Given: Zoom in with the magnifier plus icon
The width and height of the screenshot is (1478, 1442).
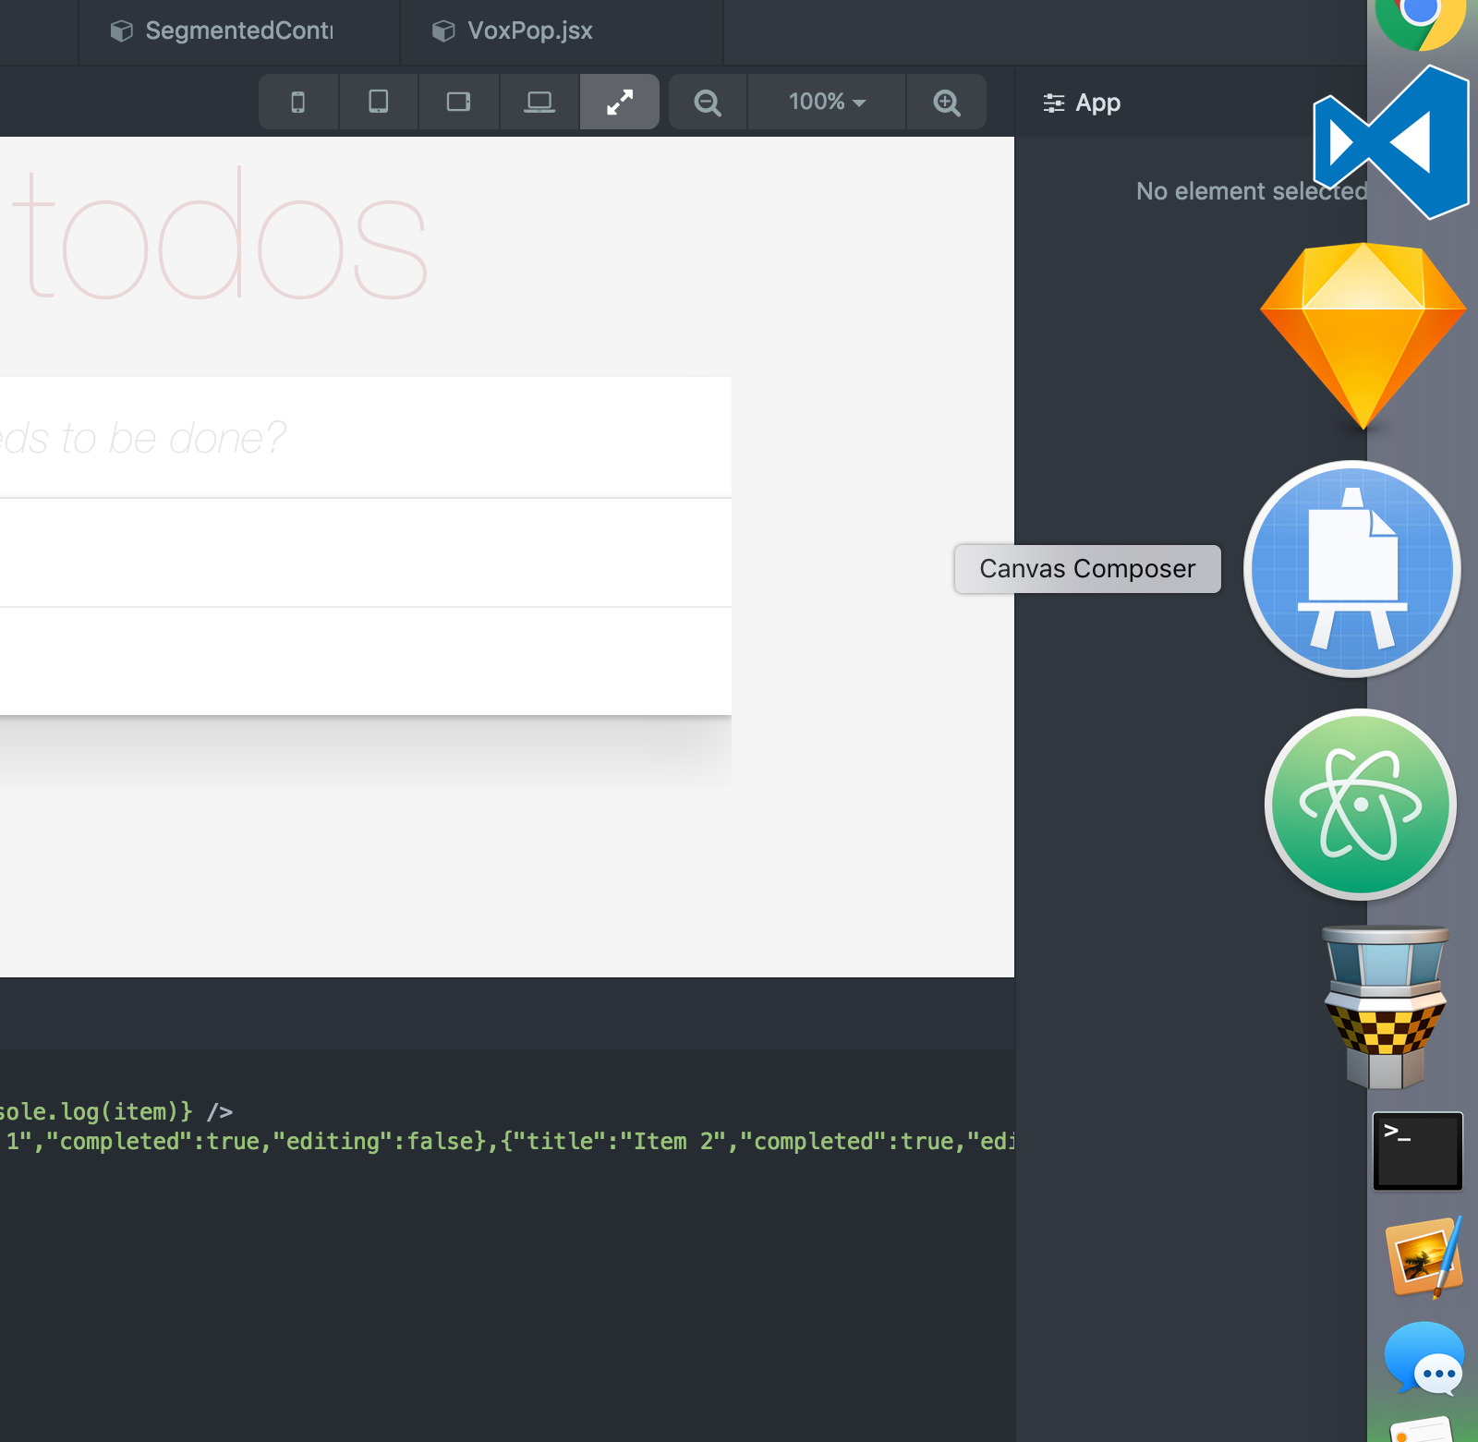Looking at the screenshot, I should coord(946,102).
